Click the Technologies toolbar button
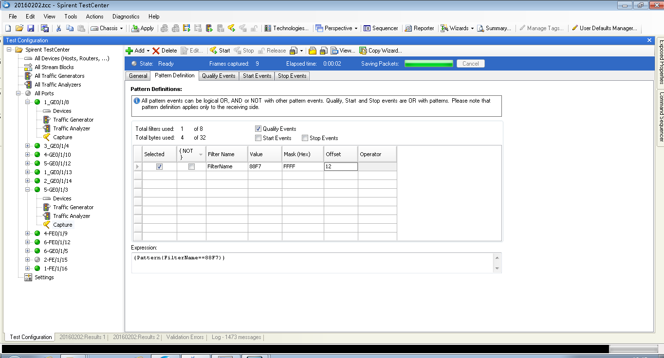This screenshot has height=358, width=664. (286, 28)
